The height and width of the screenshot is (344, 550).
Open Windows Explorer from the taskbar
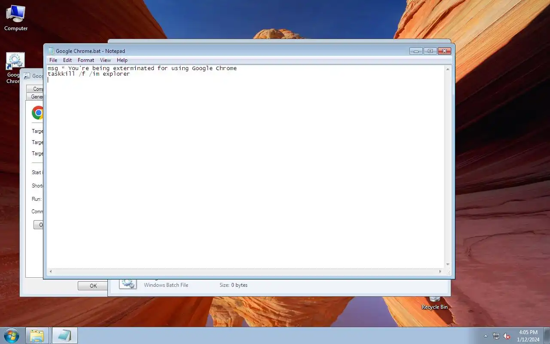coord(37,335)
